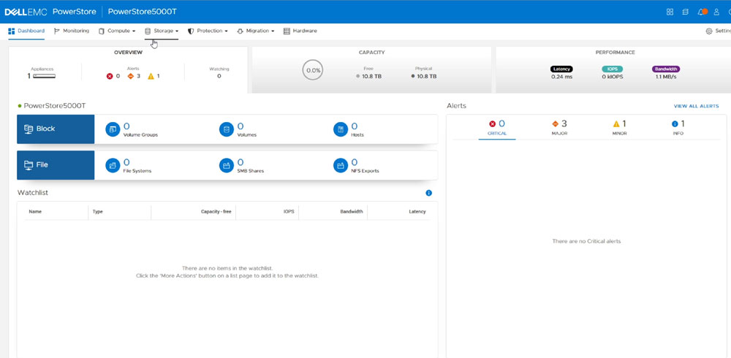
Task: Switch to the Capacity card
Action: [x=371, y=69]
